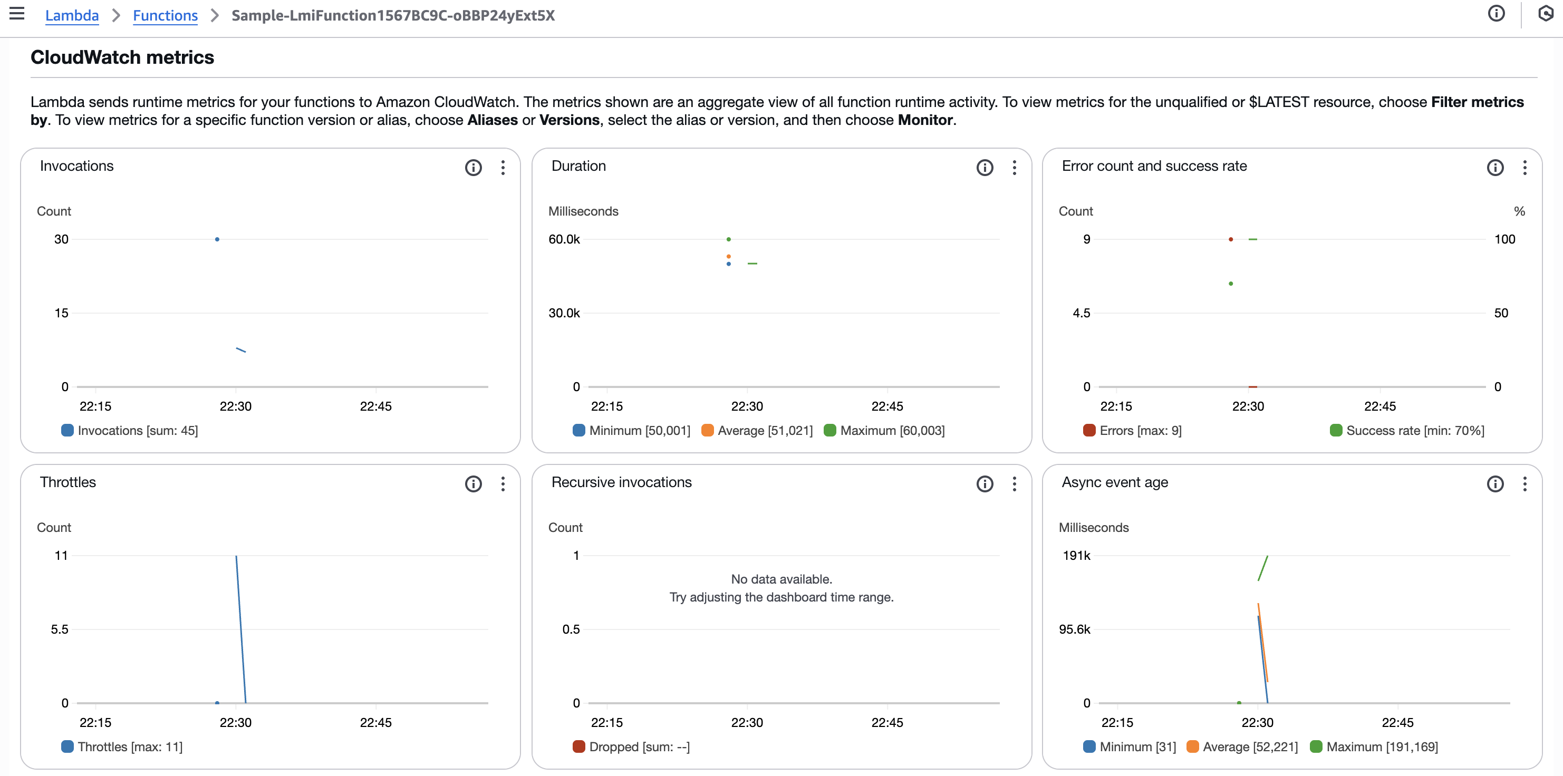Toggle the Average duration legend swatch

707,430
